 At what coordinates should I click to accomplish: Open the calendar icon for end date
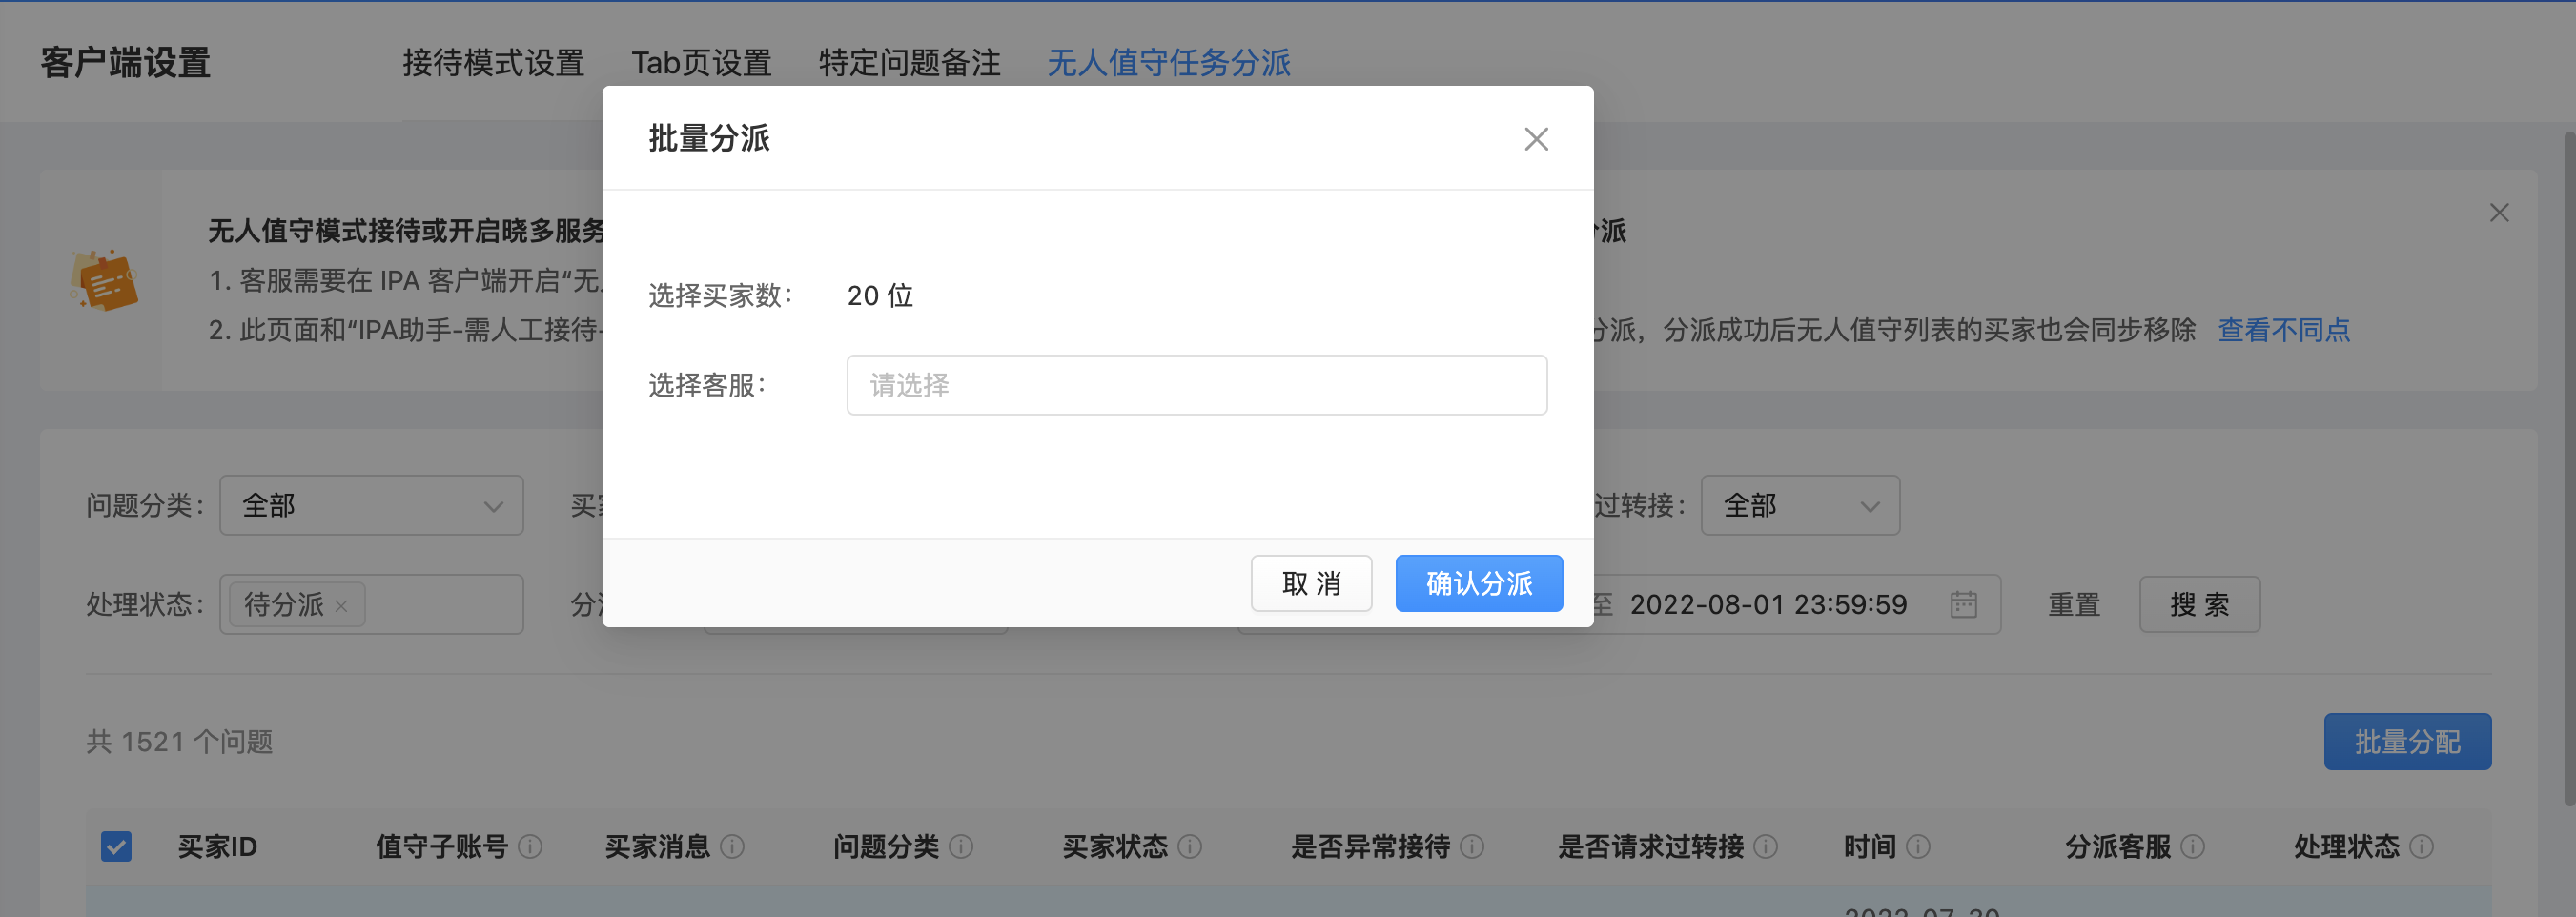(1963, 604)
